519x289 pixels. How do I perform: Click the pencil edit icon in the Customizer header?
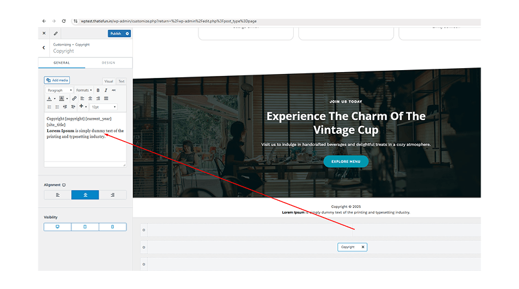pos(56,33)
